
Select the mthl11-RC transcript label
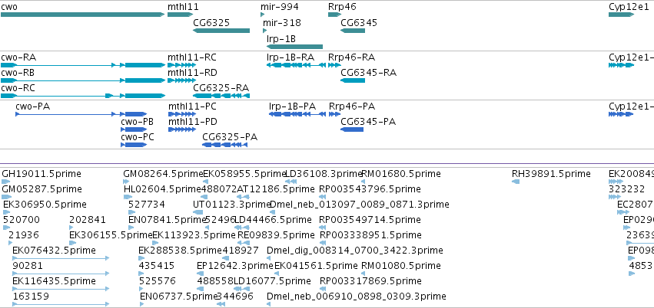click(192, 57)
